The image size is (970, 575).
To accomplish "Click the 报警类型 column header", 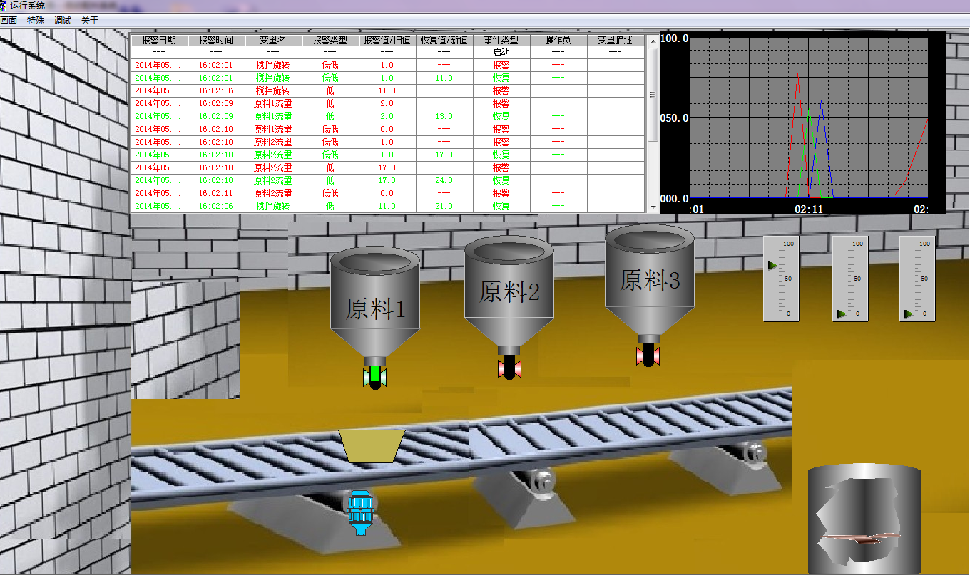I will (x=330, y=41).
